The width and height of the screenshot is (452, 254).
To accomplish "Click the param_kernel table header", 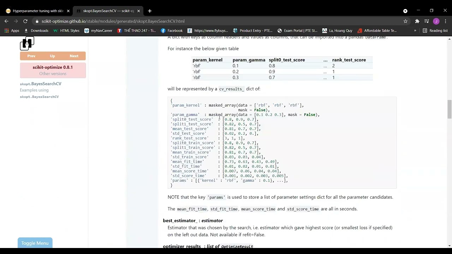I will (207, 60).
